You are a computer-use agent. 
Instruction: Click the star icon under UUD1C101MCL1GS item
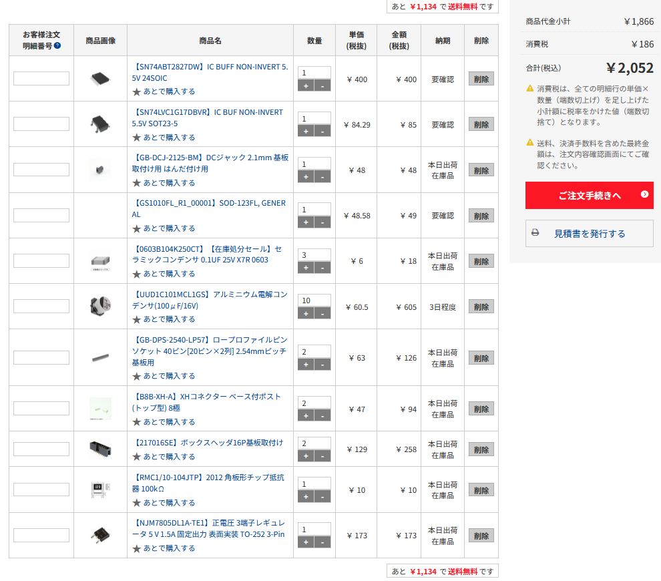coord(136,320)
